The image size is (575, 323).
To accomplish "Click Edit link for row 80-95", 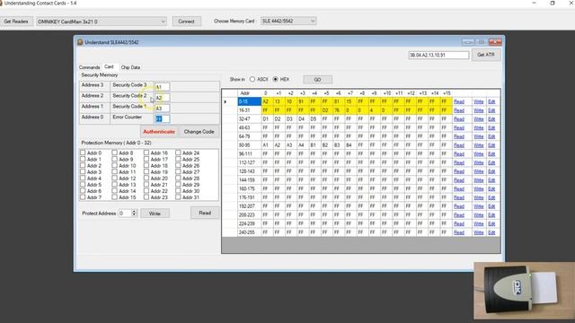I will coord(491,145).
